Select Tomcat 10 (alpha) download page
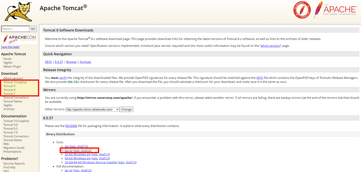 pyautogui.click(x=15, y=82)
